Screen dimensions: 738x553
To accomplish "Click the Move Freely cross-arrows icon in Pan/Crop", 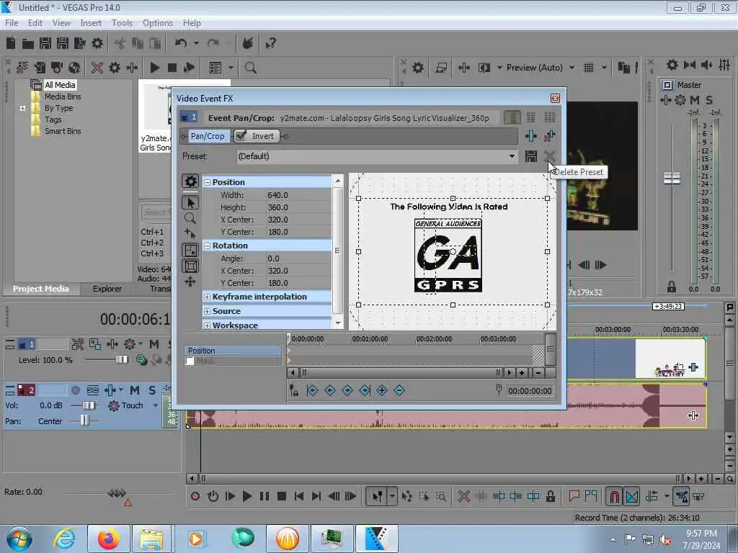I will pyautogui.click(x=190, y=282).
